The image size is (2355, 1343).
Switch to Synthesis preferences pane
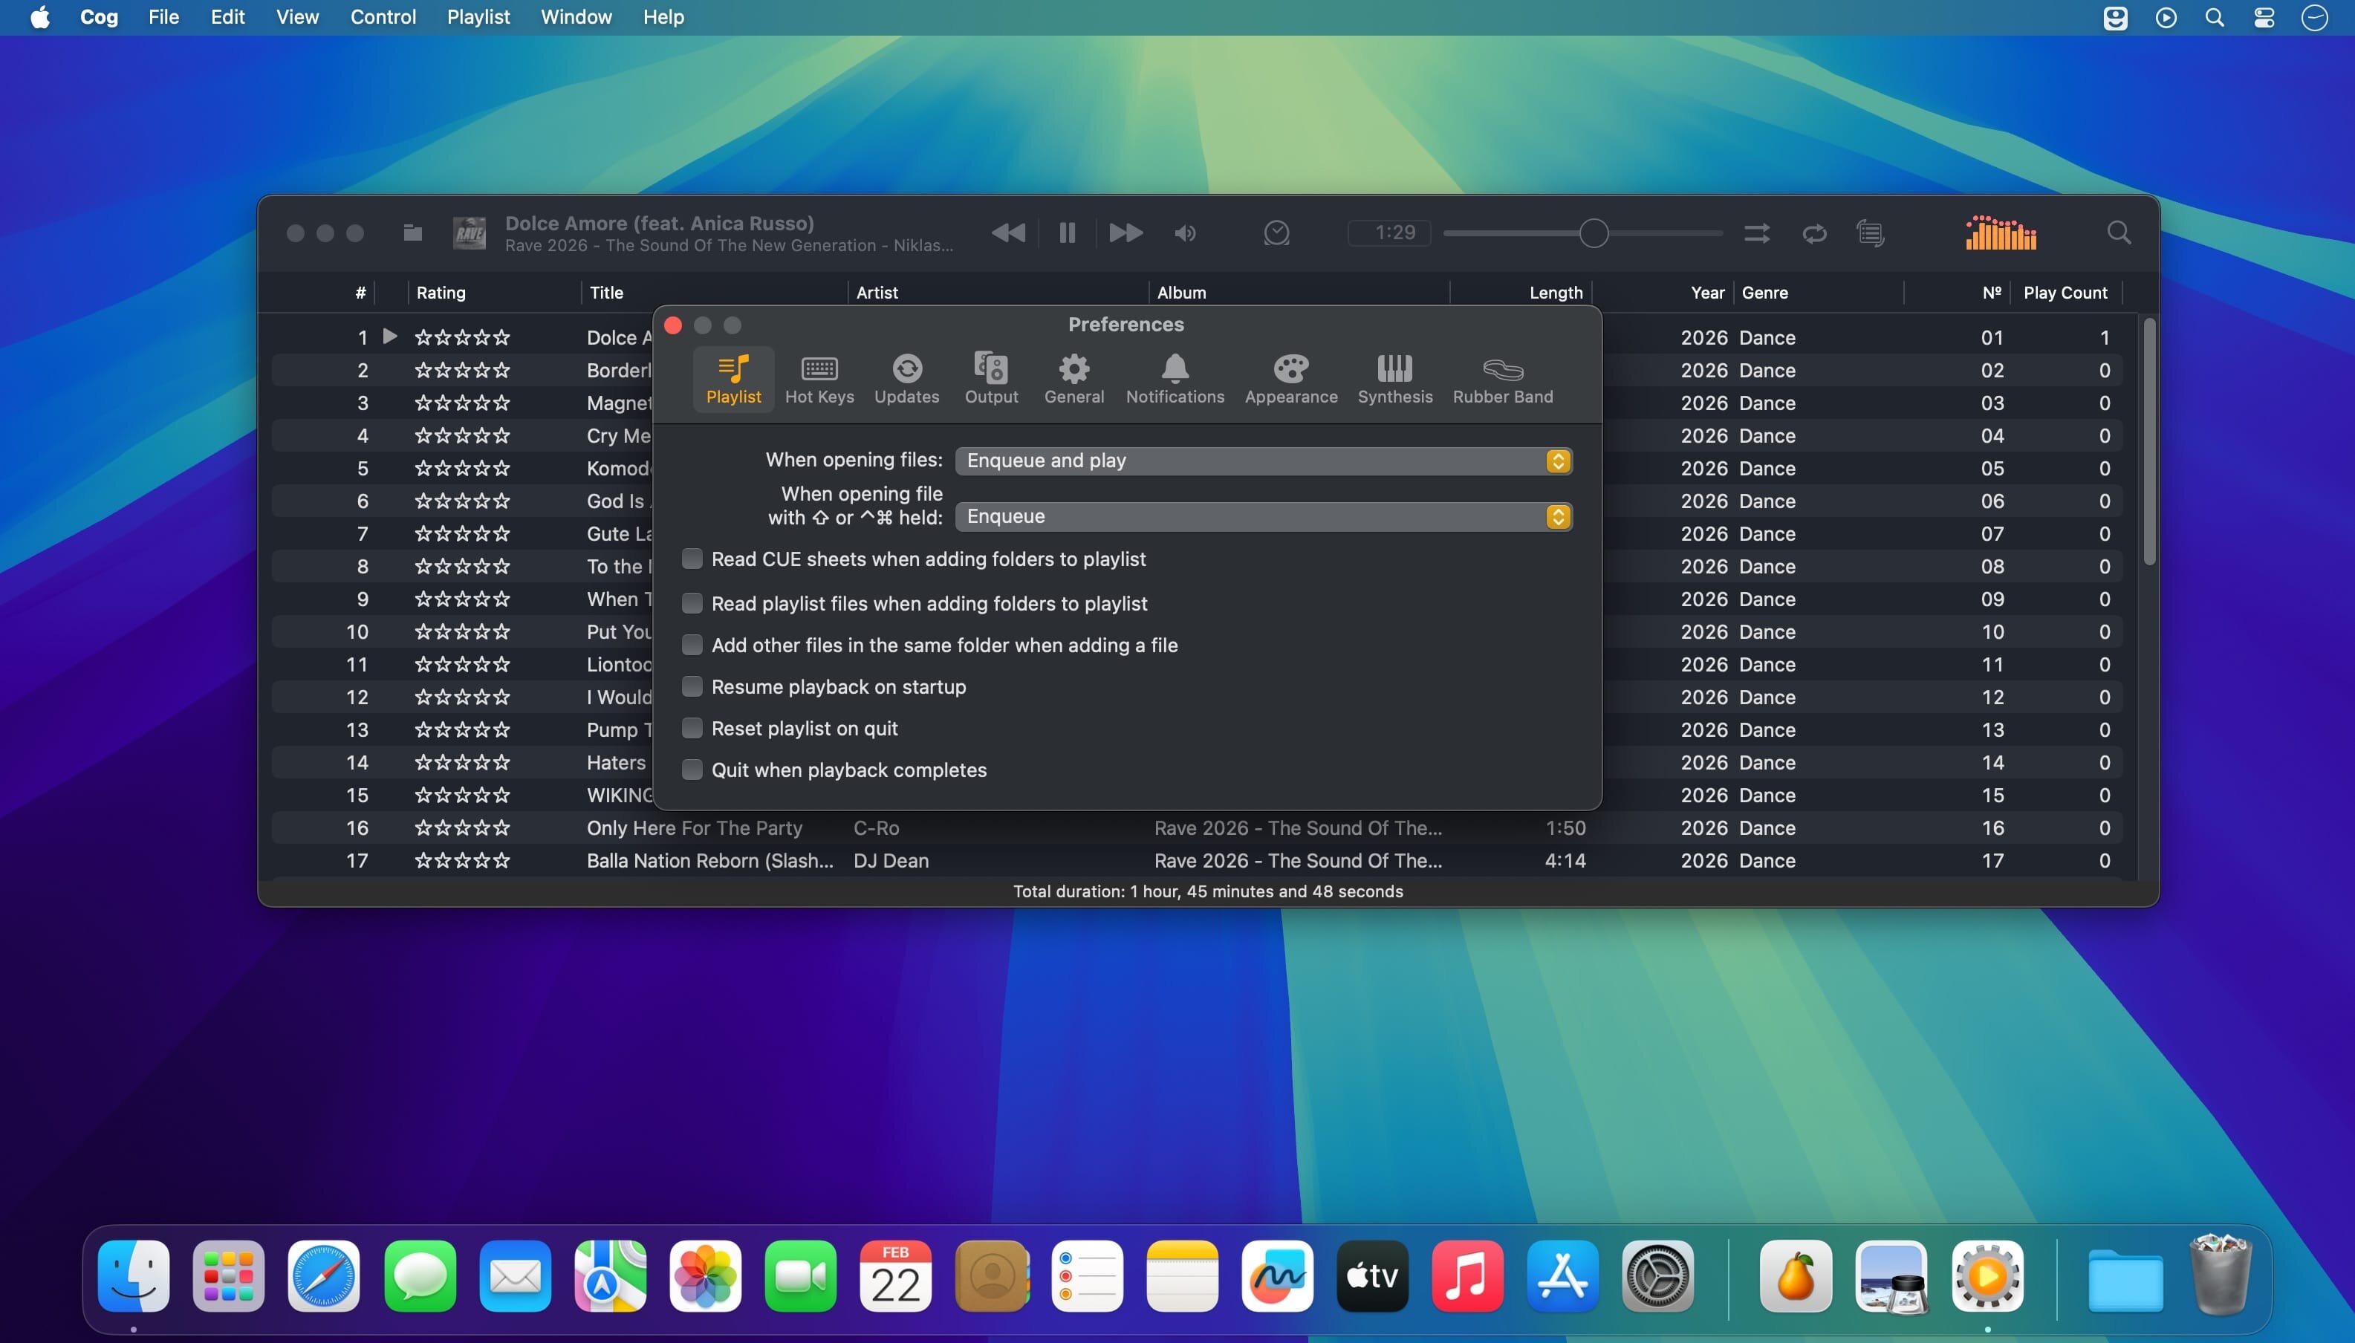click(x=1394, y=378)
